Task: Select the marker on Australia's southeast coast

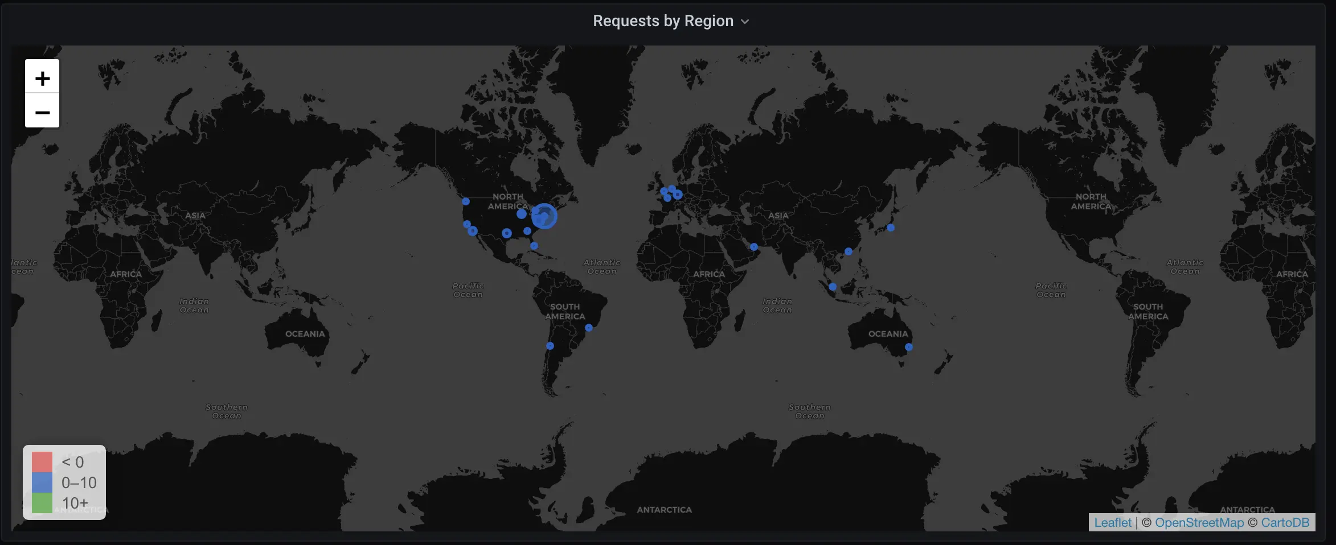Action: (909, 347)
